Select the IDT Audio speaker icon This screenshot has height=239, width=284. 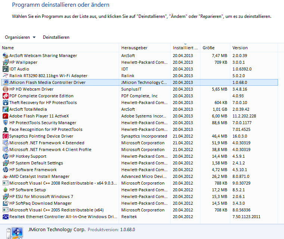click(6, 69)
